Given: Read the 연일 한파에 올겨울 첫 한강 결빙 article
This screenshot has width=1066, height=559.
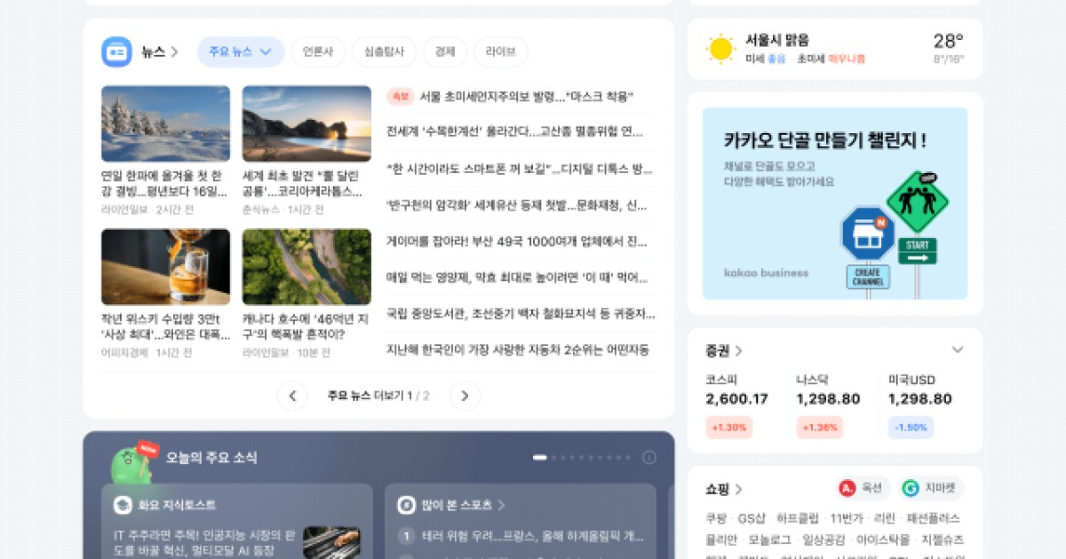Looking at the screenshot, I should click(163, 184).
